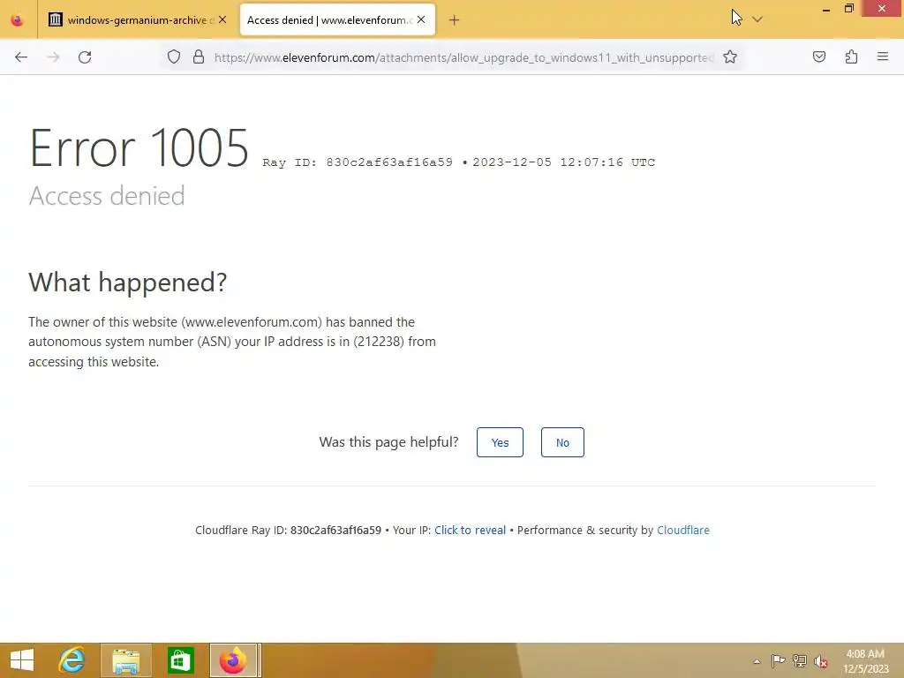Minimize the Firefox window
Viewport: 904px width, 678px height.
click(826, 9)
